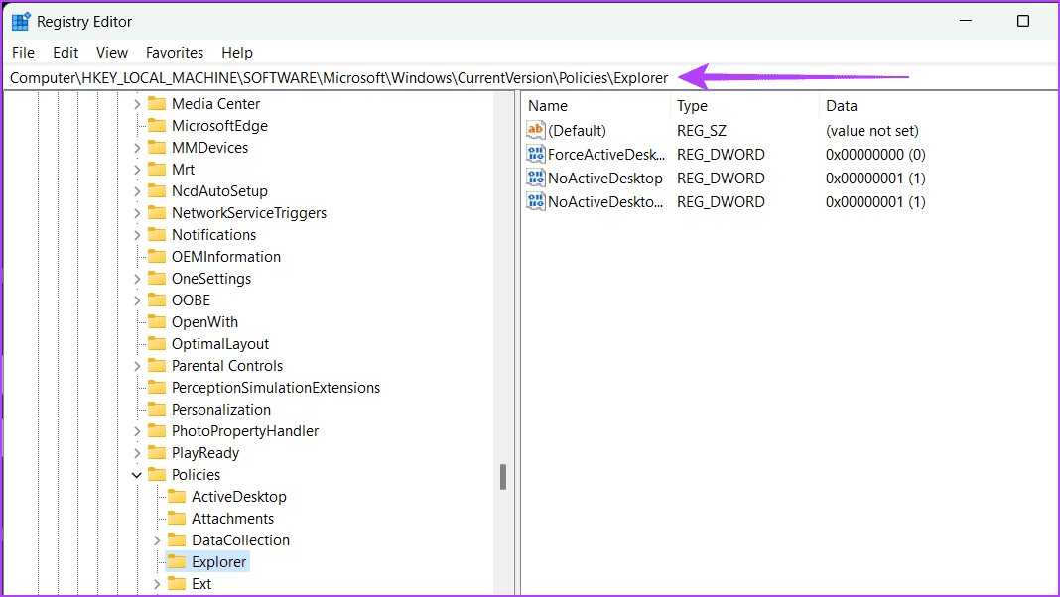
Task: Open the Help menu
Action: click(x=236, y=52)
